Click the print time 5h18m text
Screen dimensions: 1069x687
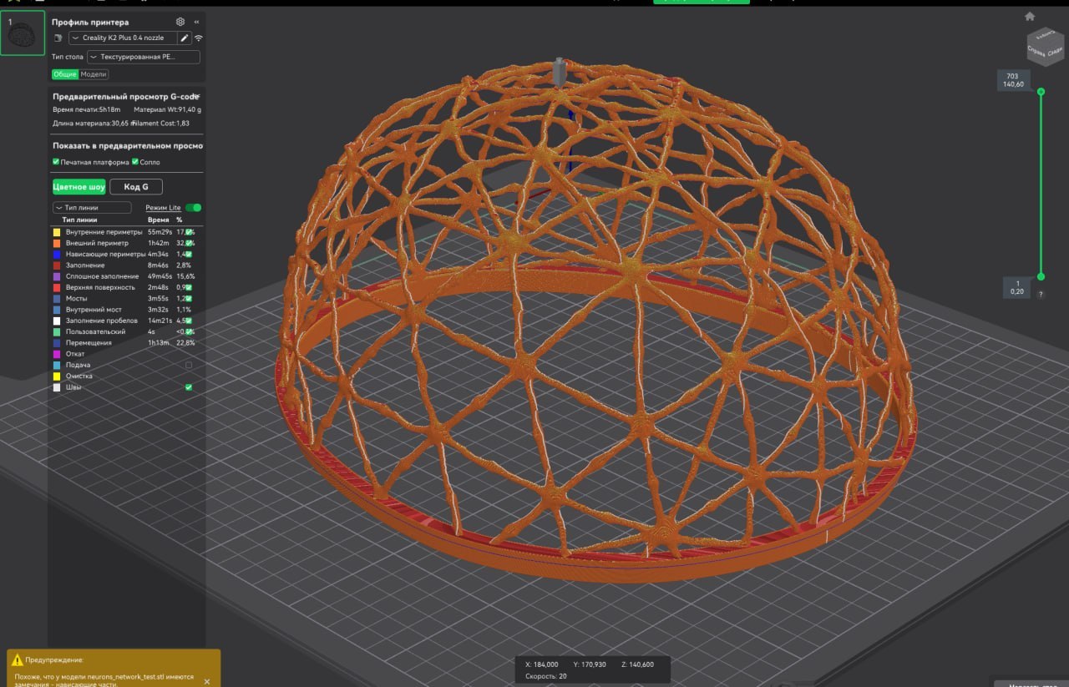click(x=87, y=109)
